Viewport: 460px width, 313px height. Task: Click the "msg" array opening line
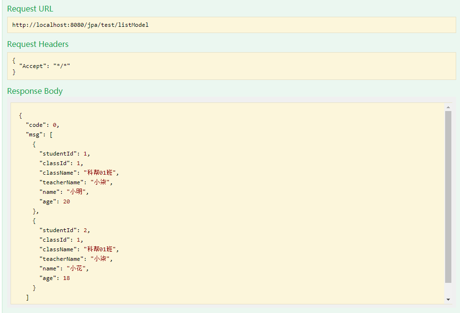39,134
